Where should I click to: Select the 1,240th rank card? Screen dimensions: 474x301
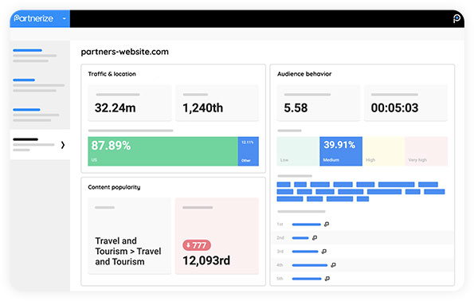[x=217, y=103]
